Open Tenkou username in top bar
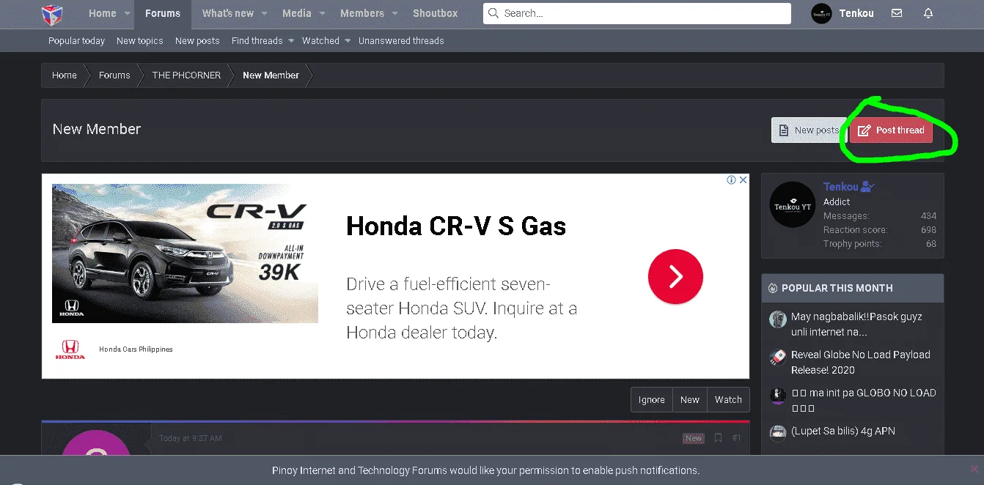 point(856,13)
